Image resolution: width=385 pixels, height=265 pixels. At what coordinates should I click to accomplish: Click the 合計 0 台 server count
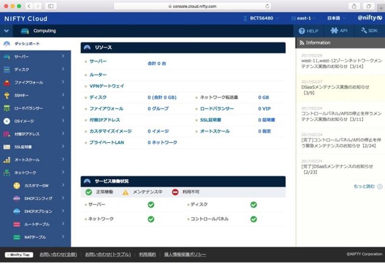coord(157,63)
